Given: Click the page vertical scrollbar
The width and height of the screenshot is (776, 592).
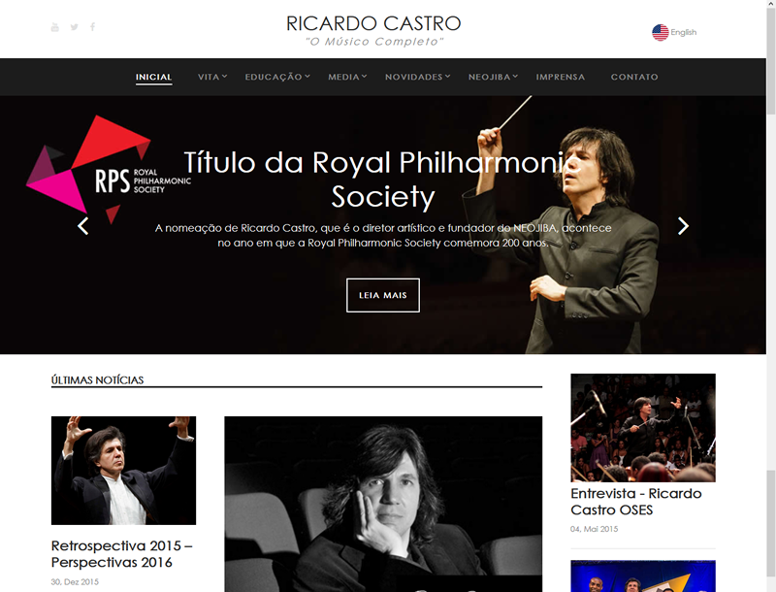Looking at the screenshot, I should pos(771,296).
